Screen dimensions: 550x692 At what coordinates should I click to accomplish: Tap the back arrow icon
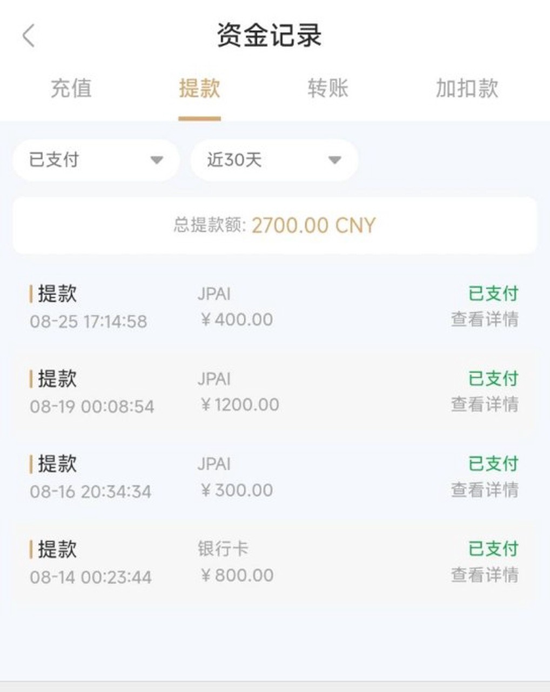click(29, 36)
